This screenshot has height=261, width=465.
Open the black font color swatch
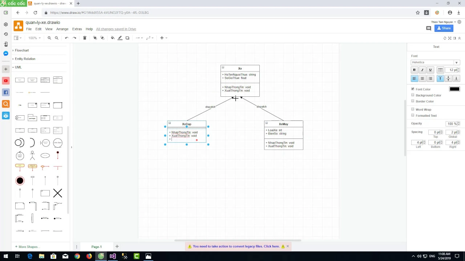coord(454,89)
